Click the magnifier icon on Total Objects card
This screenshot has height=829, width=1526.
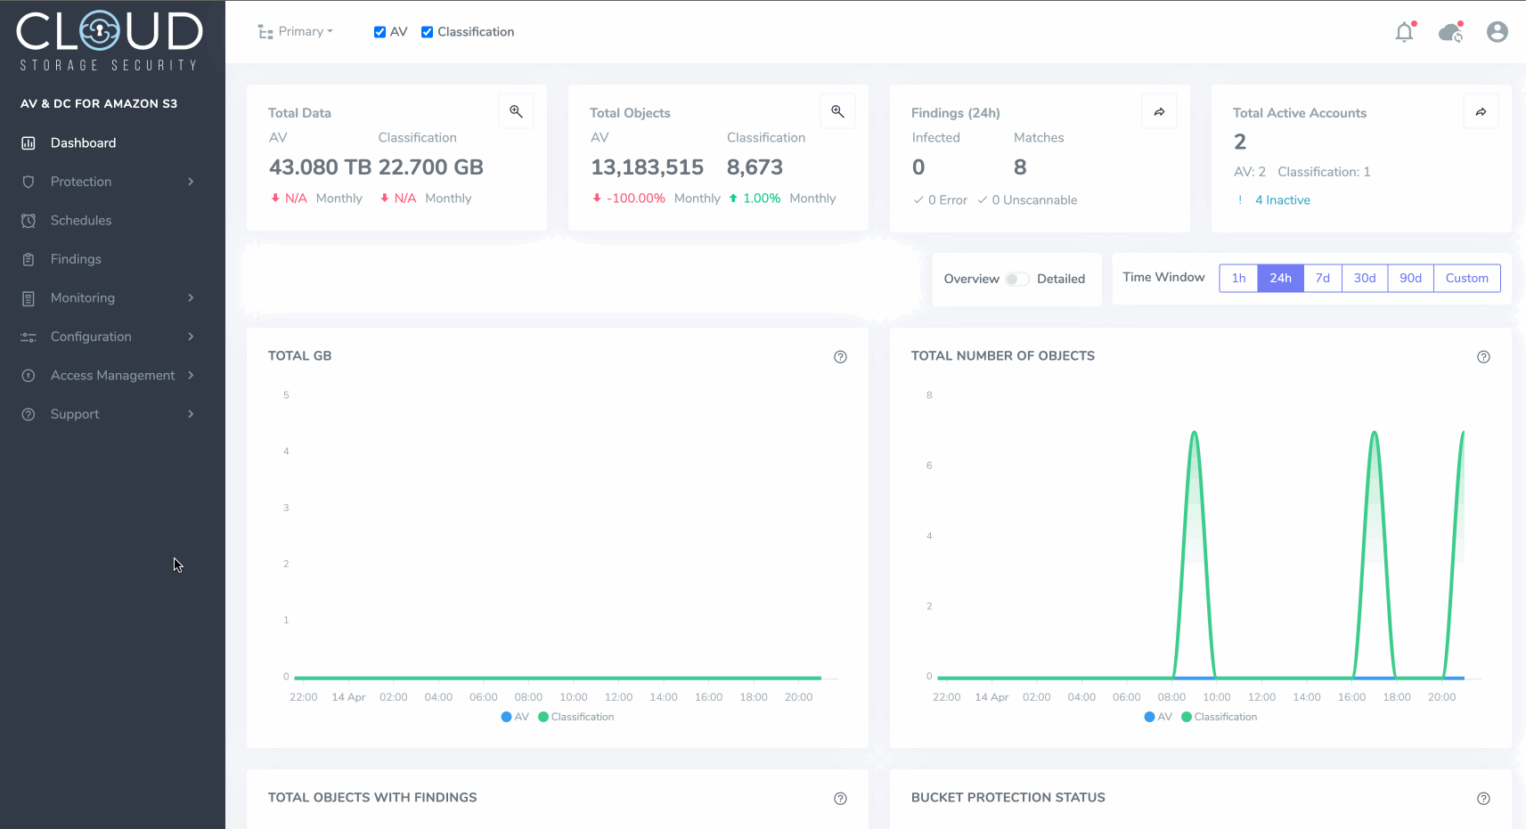[x=837, y=111]
